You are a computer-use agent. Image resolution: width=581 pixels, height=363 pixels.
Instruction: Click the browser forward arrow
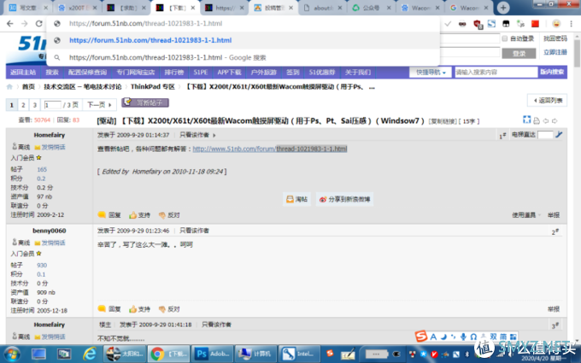point(25,24)
